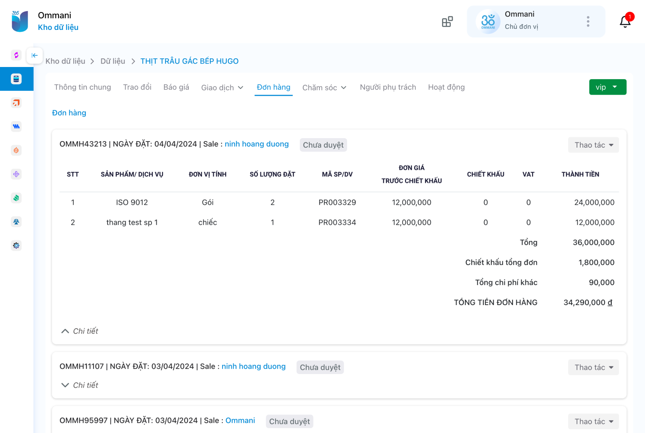Click the orange arrow sidebar icon
645x433 pixels.
16,103
